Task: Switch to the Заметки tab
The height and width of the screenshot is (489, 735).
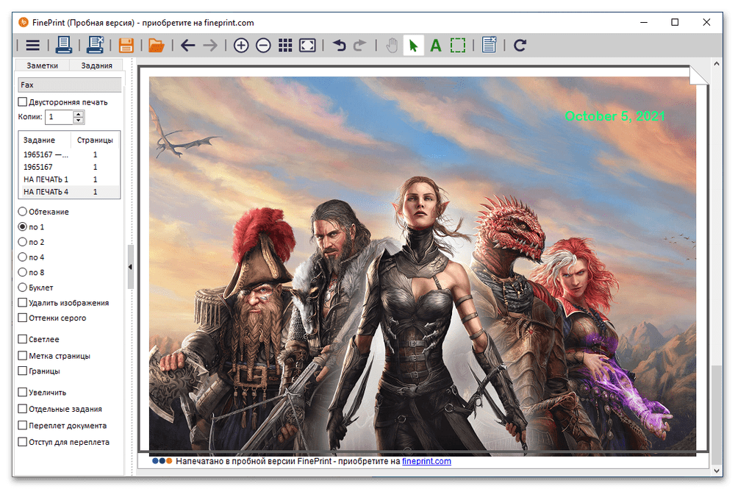Action: (43, 65)
